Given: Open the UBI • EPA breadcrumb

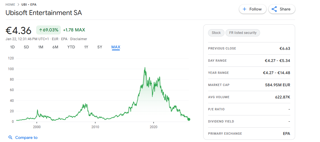Looking at the screenshot, I should click(x=29, y=5).
